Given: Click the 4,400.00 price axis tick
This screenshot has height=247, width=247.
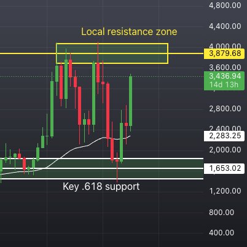Looking at the screenshot, I should coord(225,26).
